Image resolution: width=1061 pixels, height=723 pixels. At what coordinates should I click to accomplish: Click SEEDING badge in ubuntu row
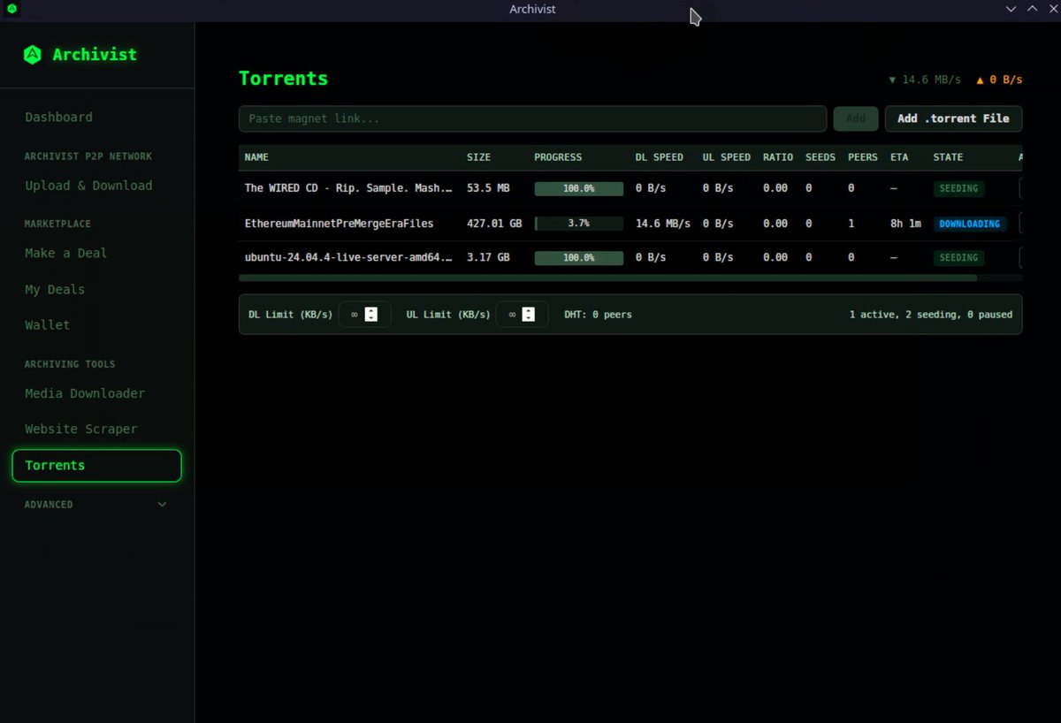click(958, 258)
